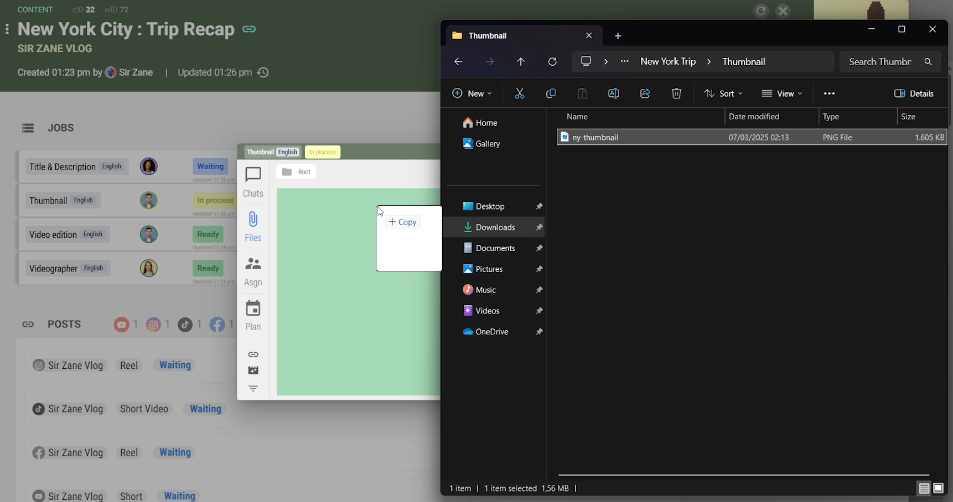Image resolution: width=953 pixels, height=502 pixels.
Task: Click the Share icon in Explorer toolbar
Action: click(645, 93)
